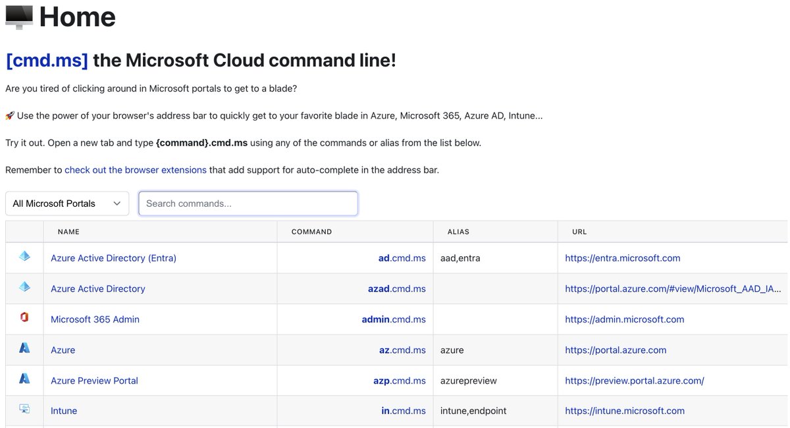
Task: Open the Azure name link
Action: 63,350
